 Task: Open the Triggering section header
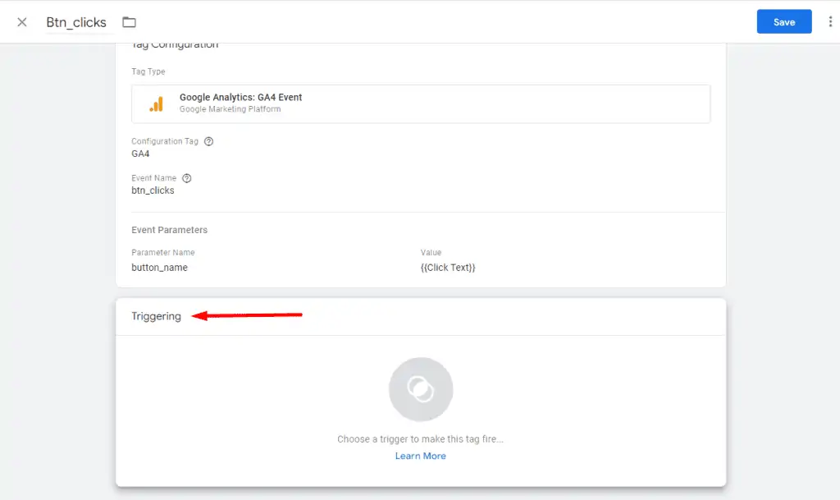[156, 315]
